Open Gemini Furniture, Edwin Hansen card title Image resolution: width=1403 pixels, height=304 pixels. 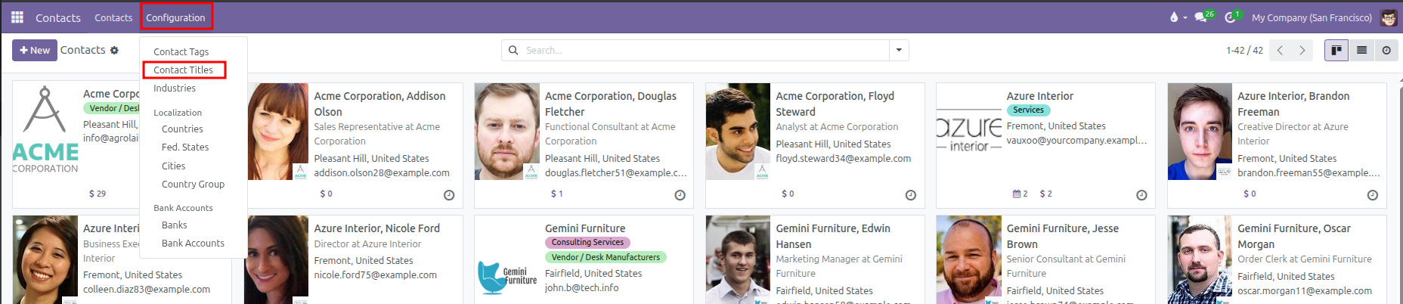[x=832, y=236]
